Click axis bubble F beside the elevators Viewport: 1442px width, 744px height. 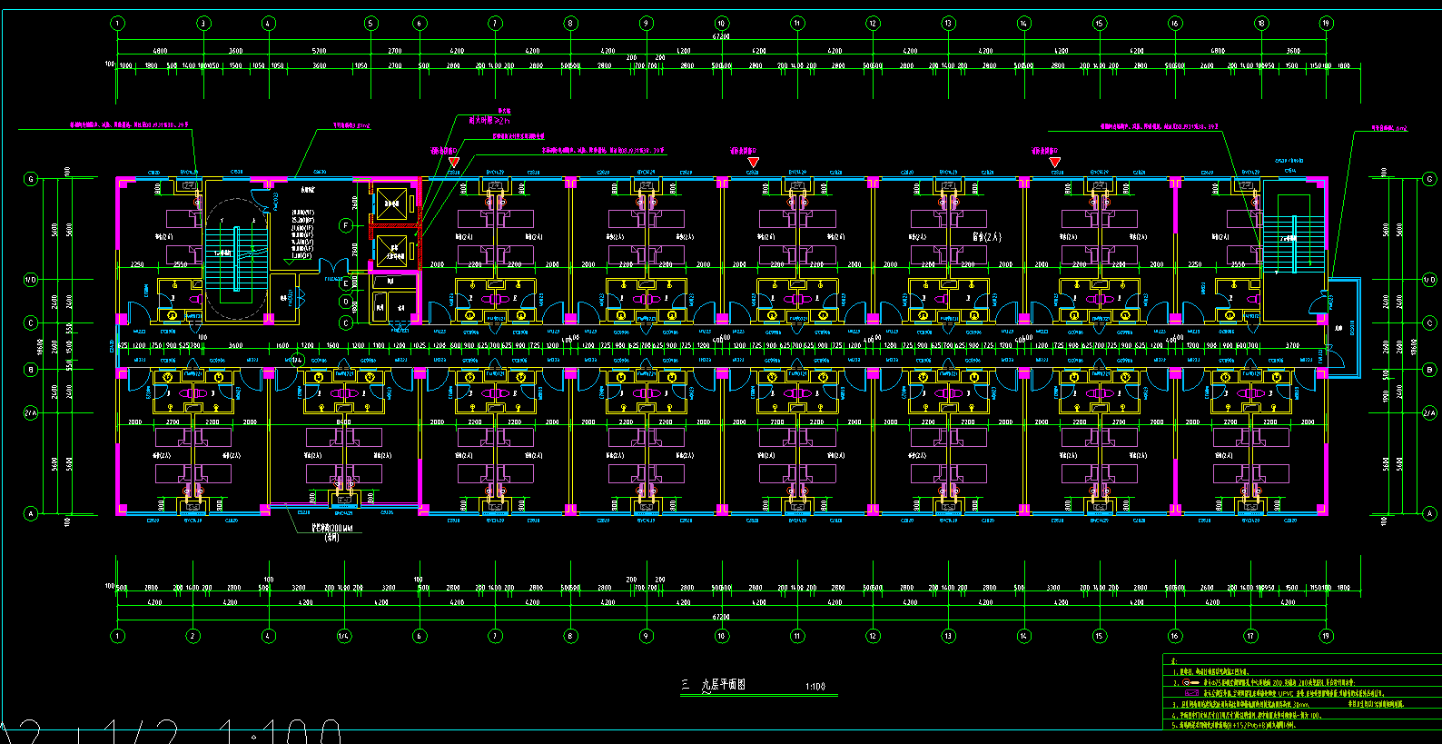point(346,225)
